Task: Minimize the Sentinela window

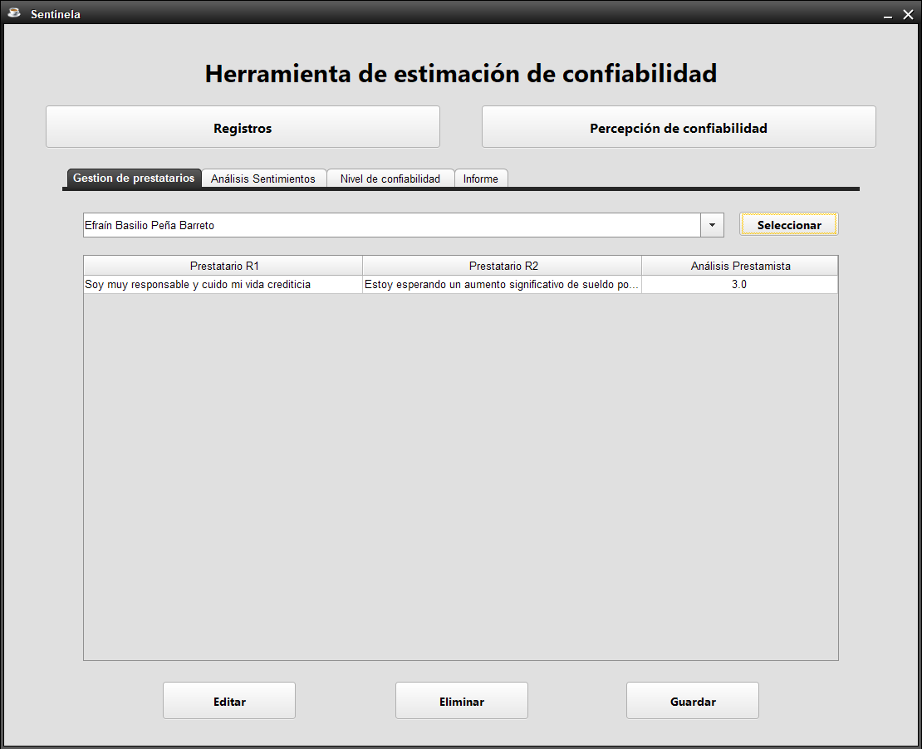Action: 888,15
